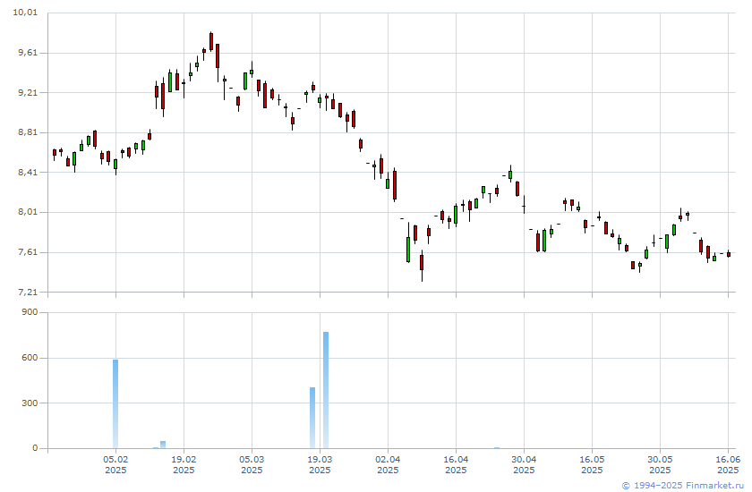
Task: Click the 02.04 date axis label
Action: 388,464
